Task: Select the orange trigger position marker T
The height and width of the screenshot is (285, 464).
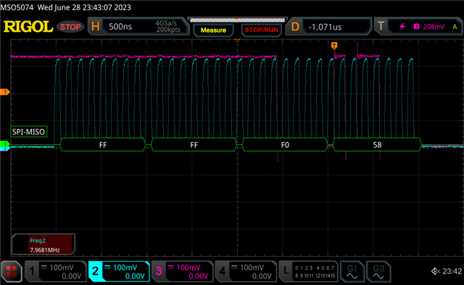Action: coord(334,46)
